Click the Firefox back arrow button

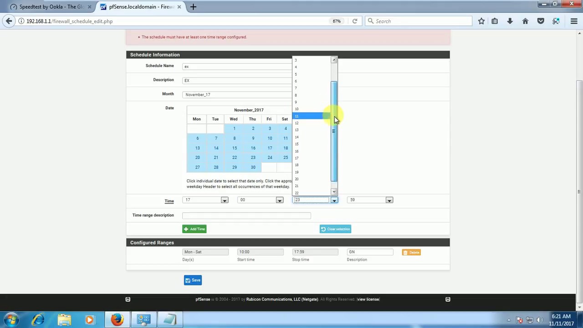coord(9,21)
